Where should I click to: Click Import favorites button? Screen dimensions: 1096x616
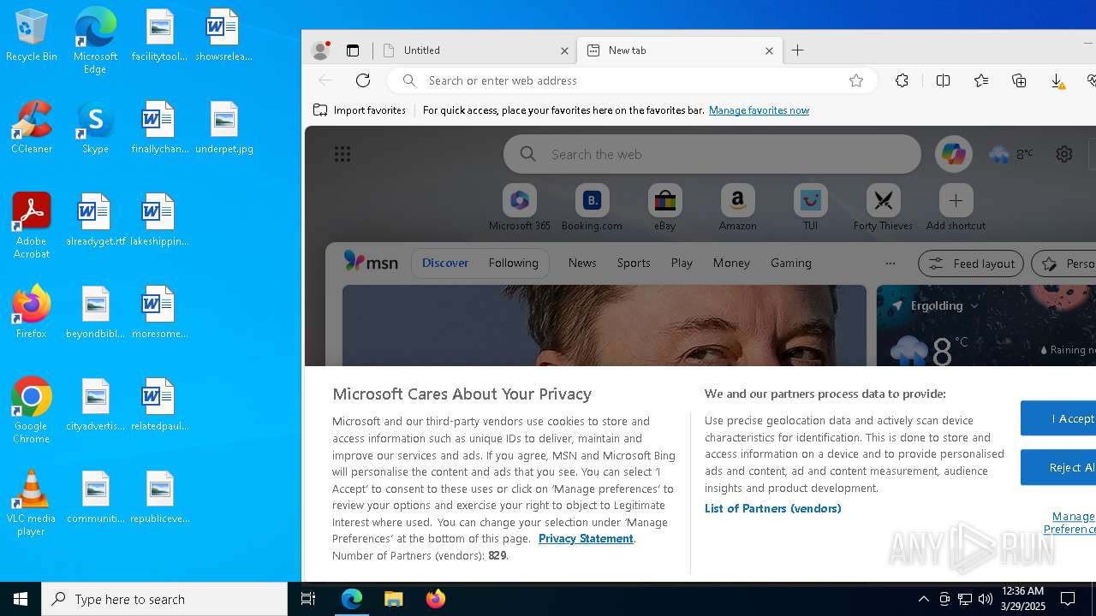pos(360,110)
